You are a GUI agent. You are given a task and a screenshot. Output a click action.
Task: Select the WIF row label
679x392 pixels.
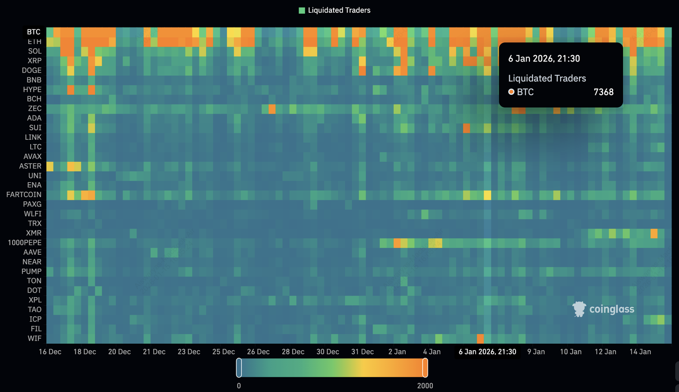pos(34,338)
